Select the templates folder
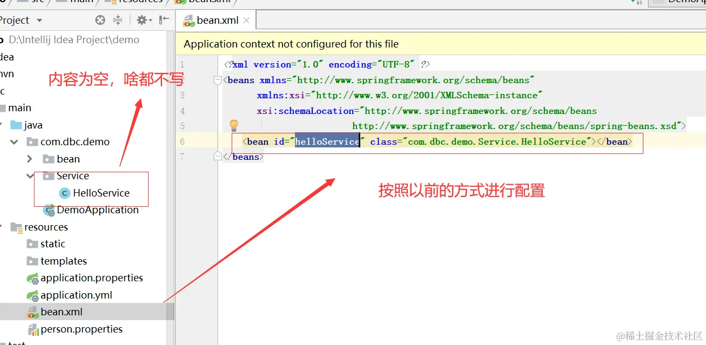The height and width of the screenshot is (345, 706). click(x=64, y=261)
